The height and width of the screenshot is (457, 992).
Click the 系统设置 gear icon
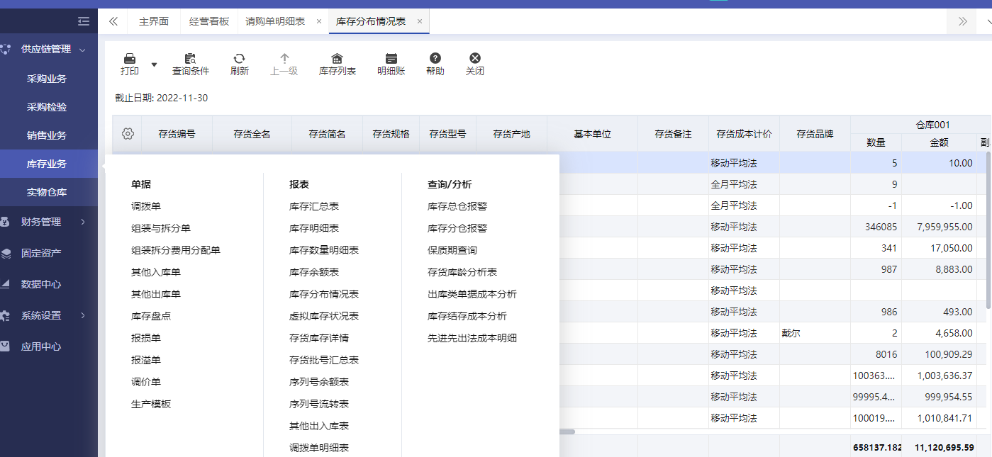(x=5, y=315)
